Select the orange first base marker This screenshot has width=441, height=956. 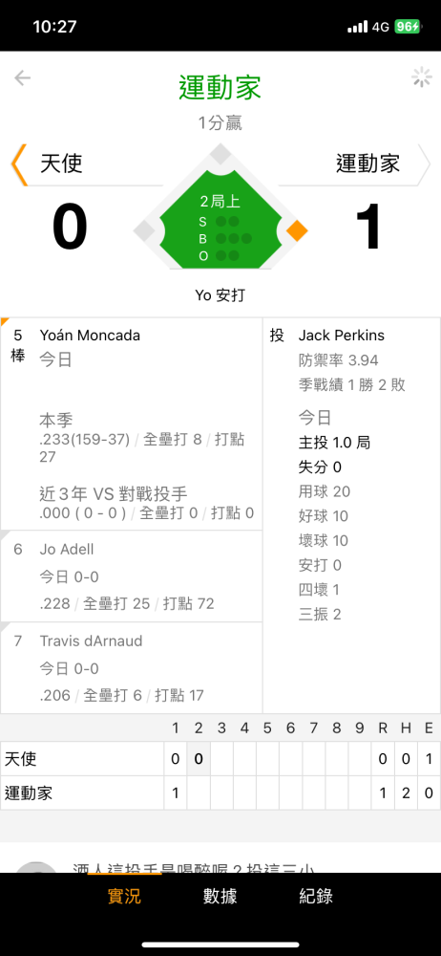297,231
